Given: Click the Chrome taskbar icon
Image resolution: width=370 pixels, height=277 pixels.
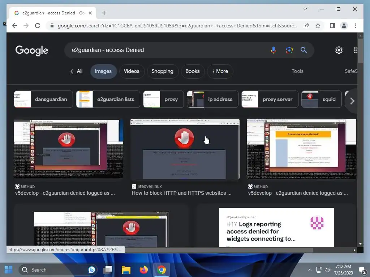Looking at the screenshot, I should pos(162,270).
